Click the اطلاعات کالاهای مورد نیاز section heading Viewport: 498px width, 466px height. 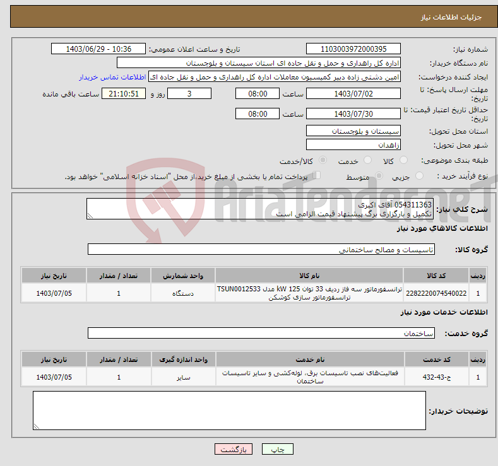tap(442, 228)
